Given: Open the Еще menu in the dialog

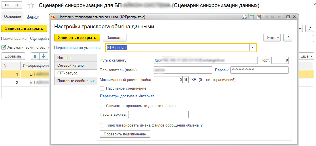Looking at the screenshot, I should 272,38.
